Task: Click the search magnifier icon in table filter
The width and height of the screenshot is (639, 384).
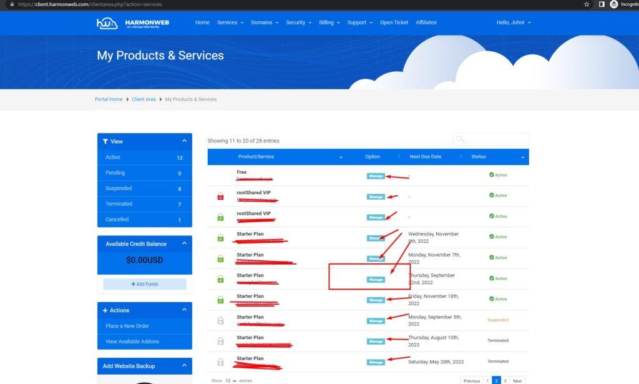Action: 461,139
